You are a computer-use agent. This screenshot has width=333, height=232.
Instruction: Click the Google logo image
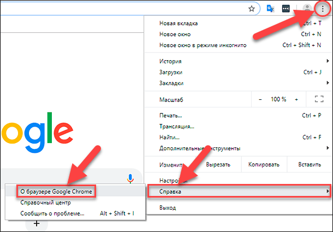(37, 133)
